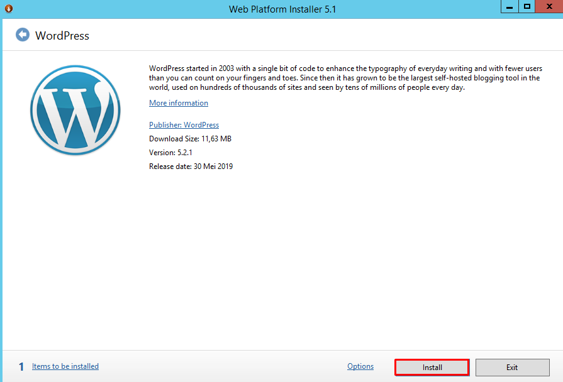Click the Web Platform Installer 5.1 title text
This screenshot has width=563, height=382.
coord(282,9)
